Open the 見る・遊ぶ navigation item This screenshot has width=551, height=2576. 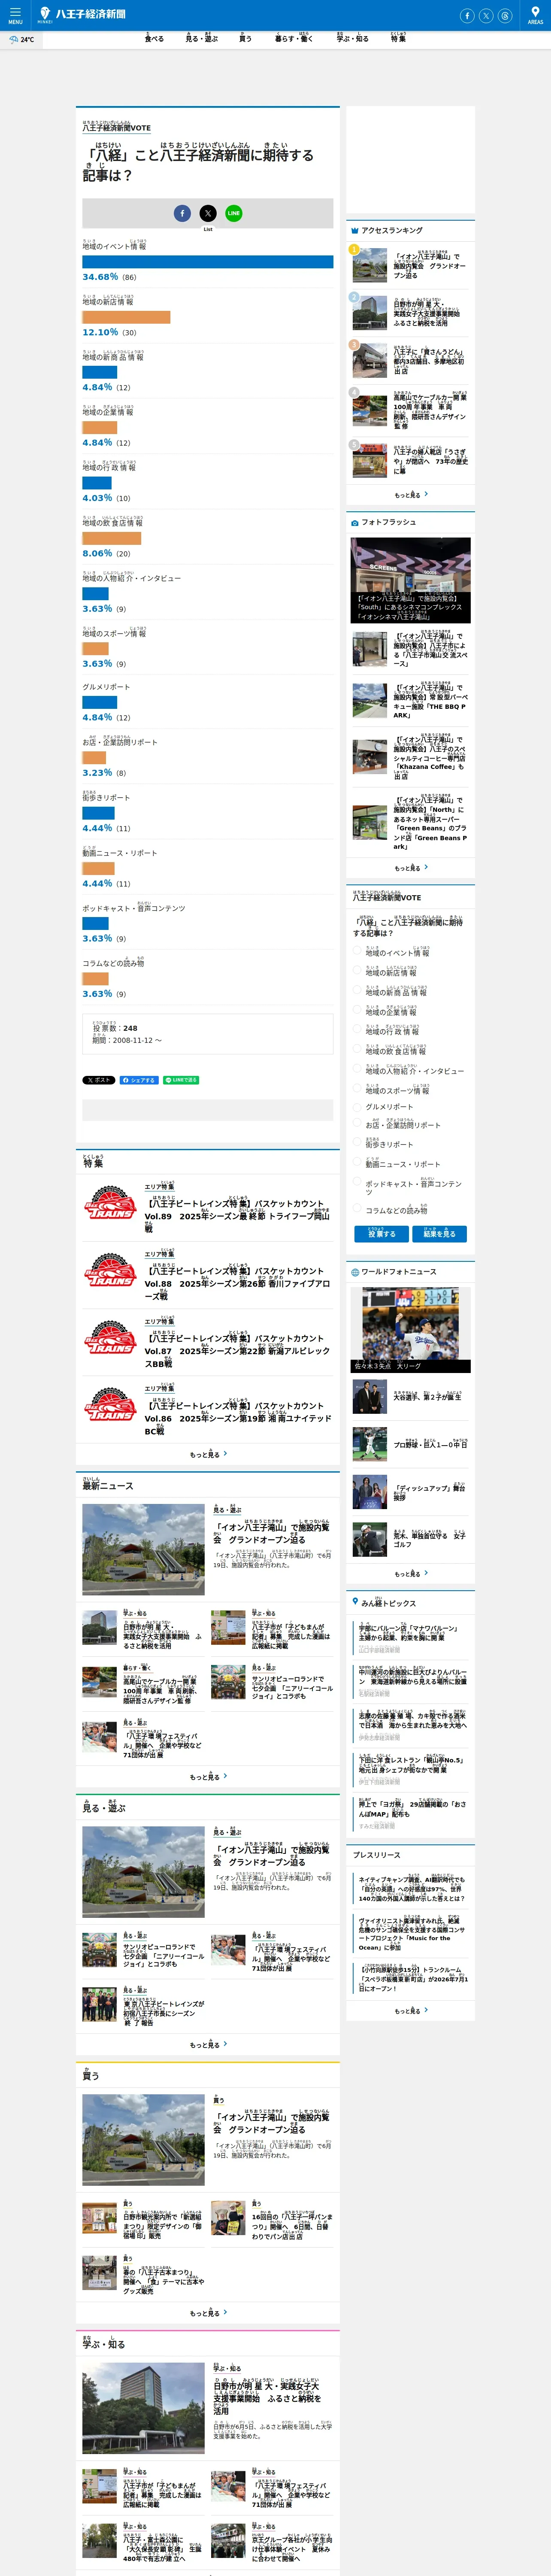[201, 39]
